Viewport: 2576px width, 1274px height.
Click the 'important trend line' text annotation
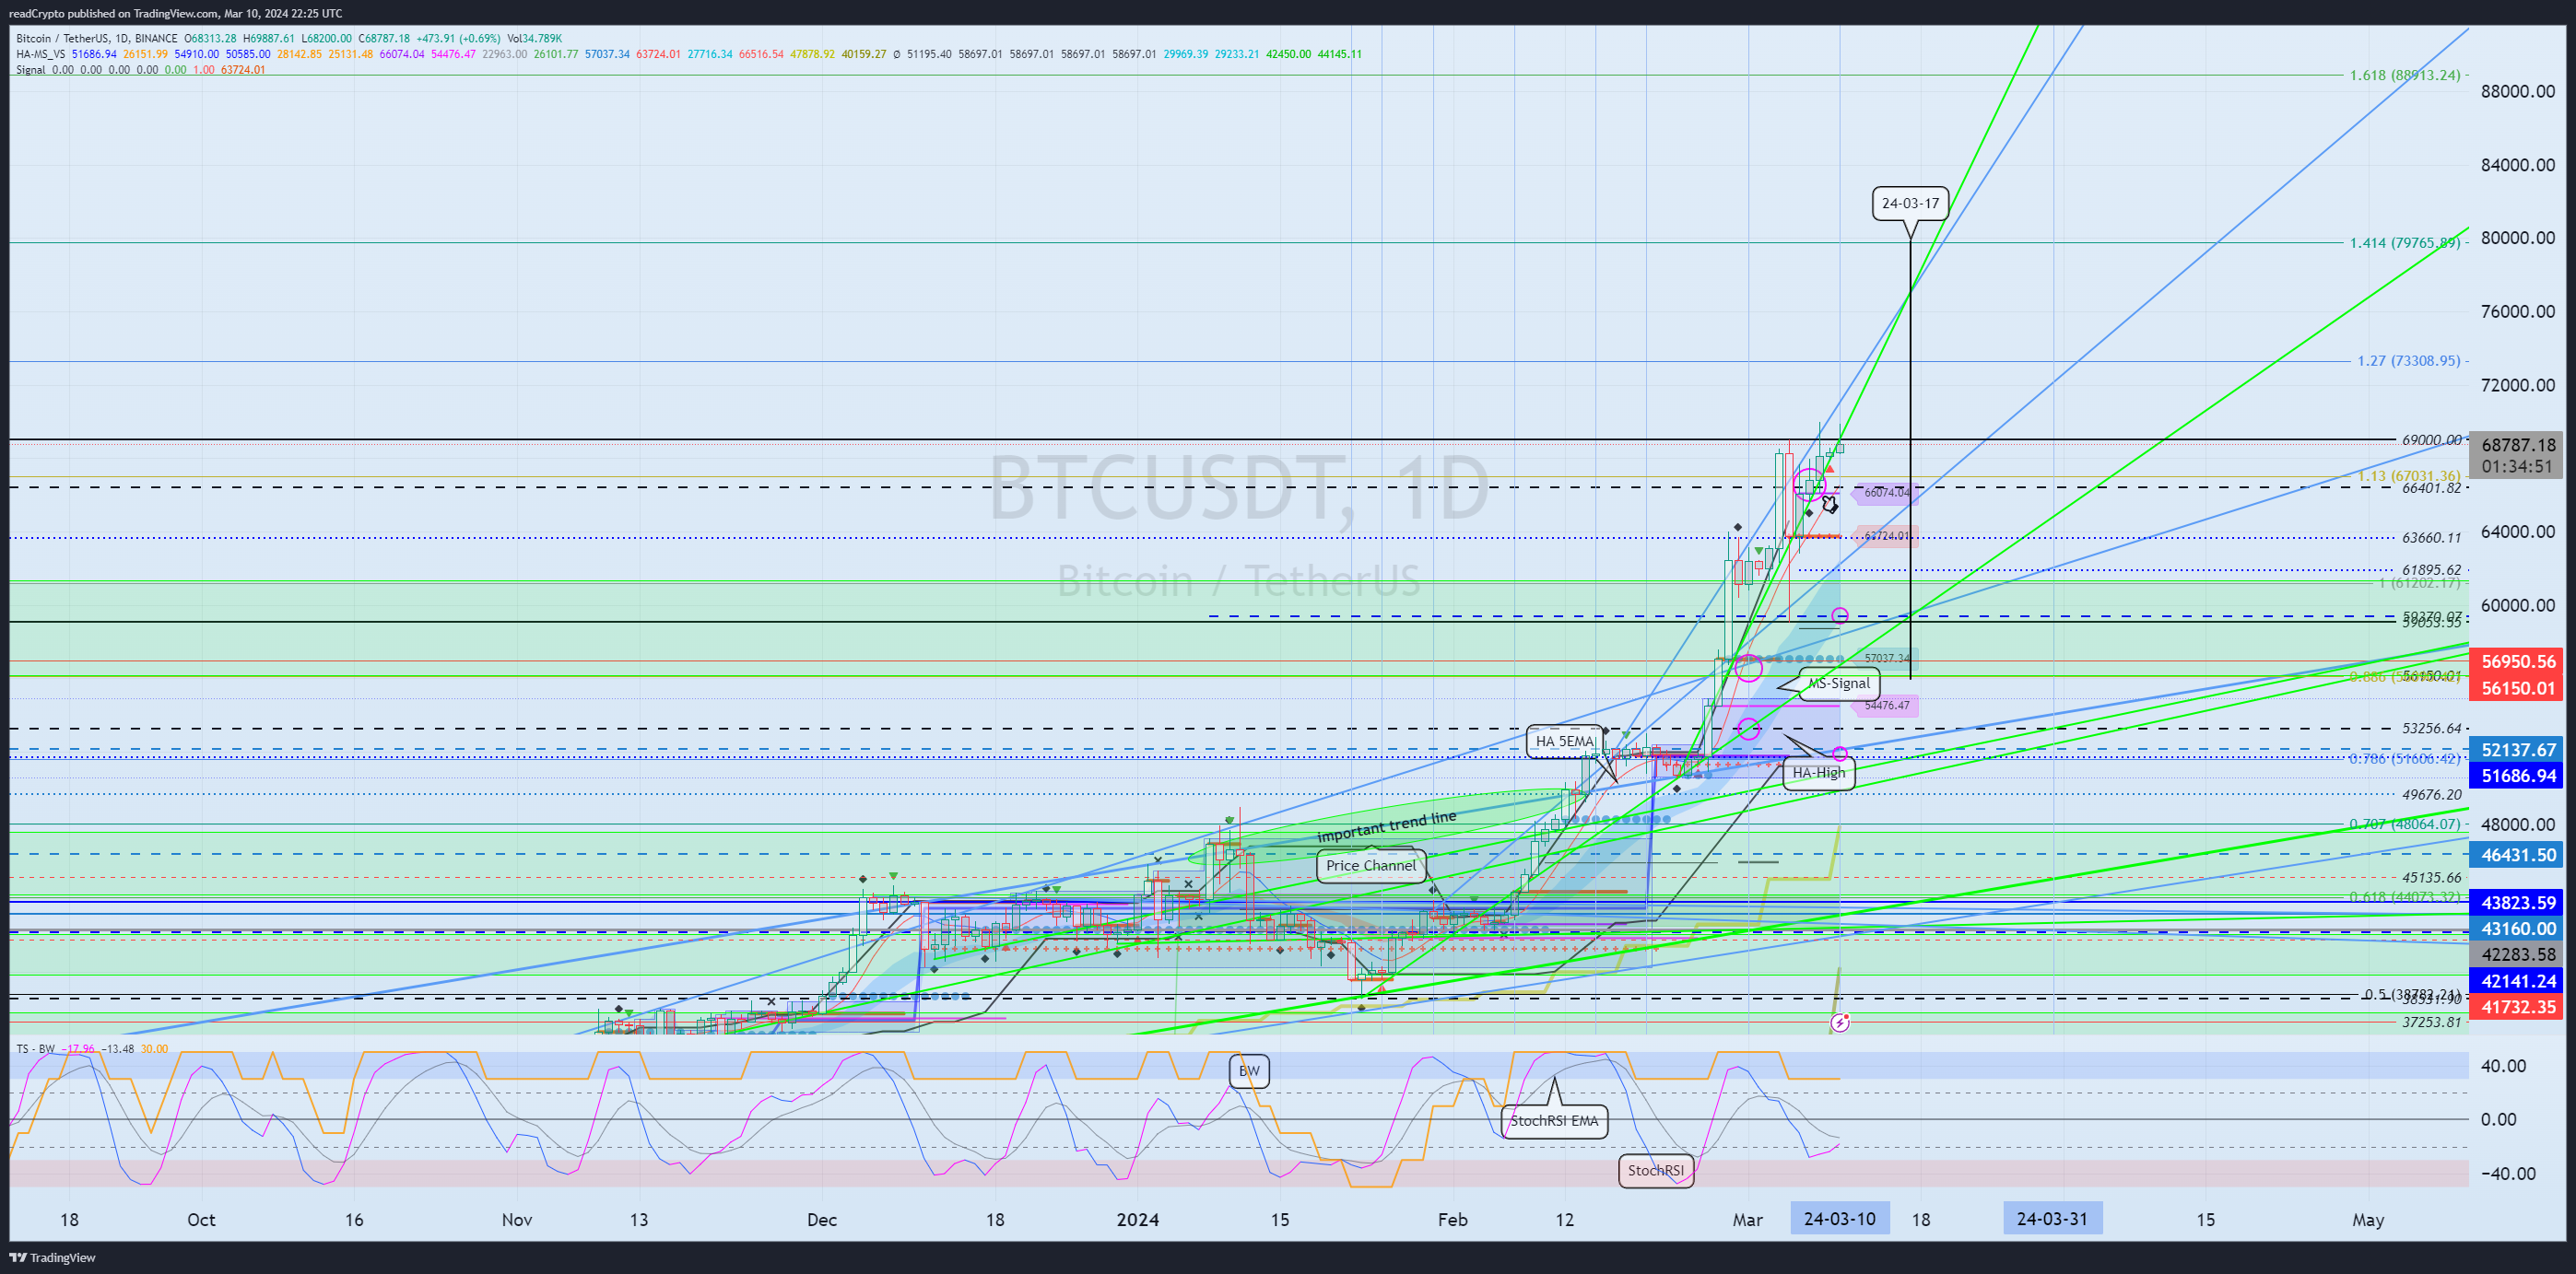click(1386, 826)
